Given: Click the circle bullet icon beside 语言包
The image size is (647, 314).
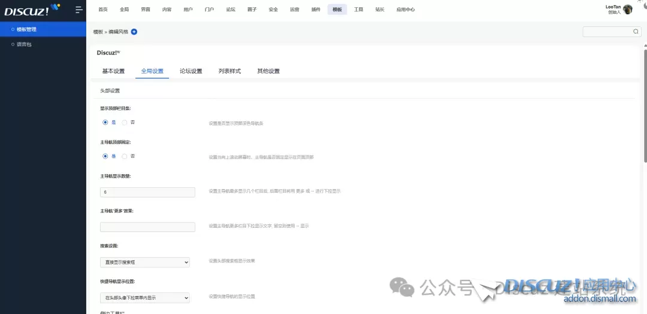Looking at the screenshot, I should tap(13, 44).
